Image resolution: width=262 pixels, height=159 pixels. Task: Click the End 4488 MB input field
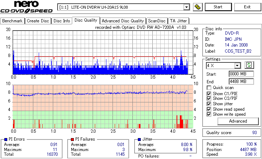coord(241,81)
